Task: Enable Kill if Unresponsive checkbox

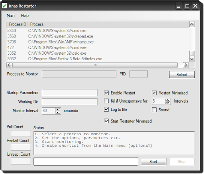Action: [x=106, y=101]
